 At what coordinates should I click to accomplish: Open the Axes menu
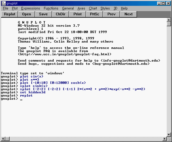pos(81,8)
